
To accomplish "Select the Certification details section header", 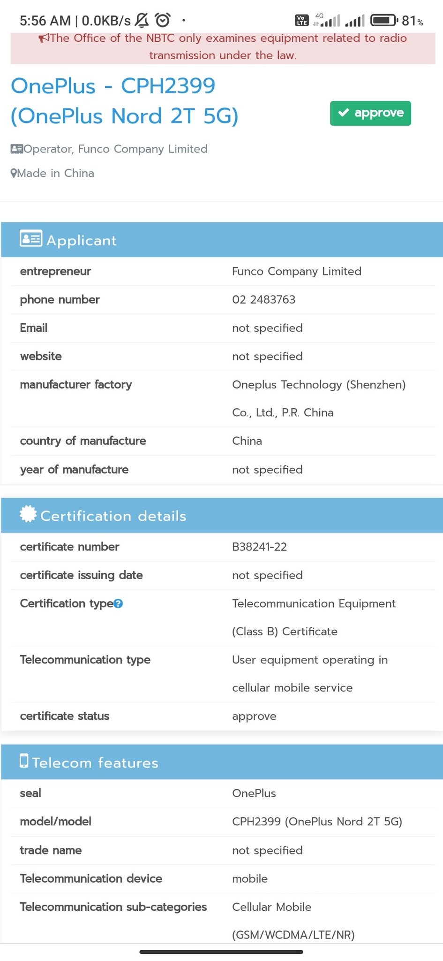I will point(222,516).
